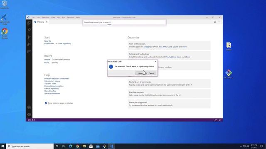Click the Git taskbar icon
This screenshot has width=266, height=149.
coord(104,146)
